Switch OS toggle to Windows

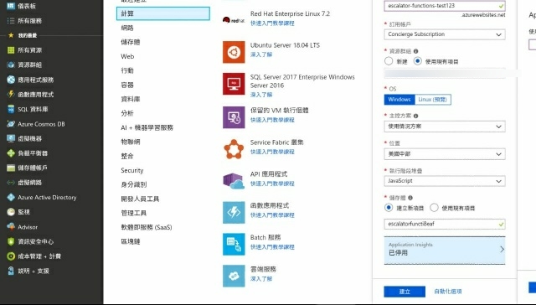coord(399,100)
